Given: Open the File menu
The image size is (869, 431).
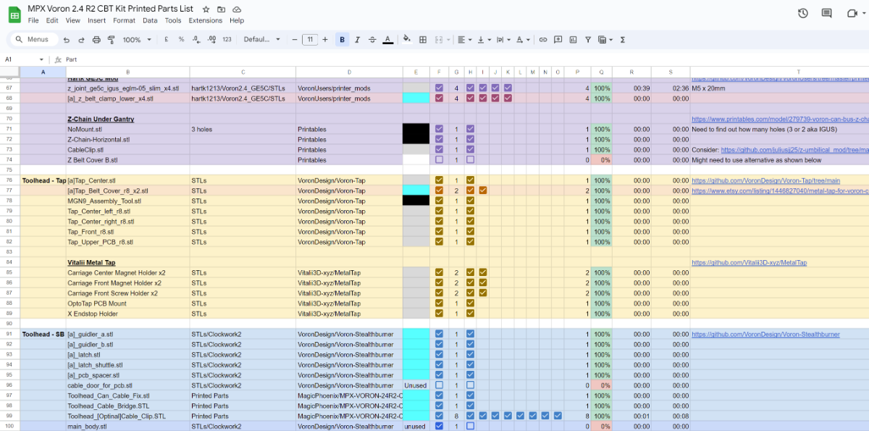Looking at the screenshot, I should [33, 20].
